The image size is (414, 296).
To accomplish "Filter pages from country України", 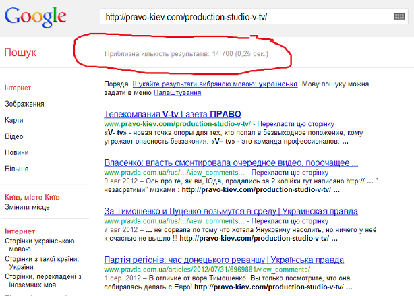I will pyautogui.click(x=42, y=262).
